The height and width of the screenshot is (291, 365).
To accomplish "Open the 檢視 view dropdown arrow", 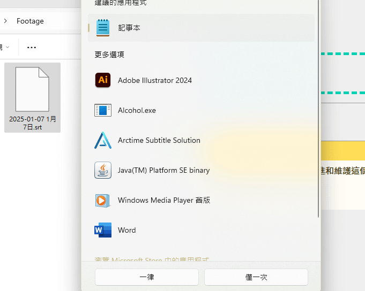I will tap(8, 47).
